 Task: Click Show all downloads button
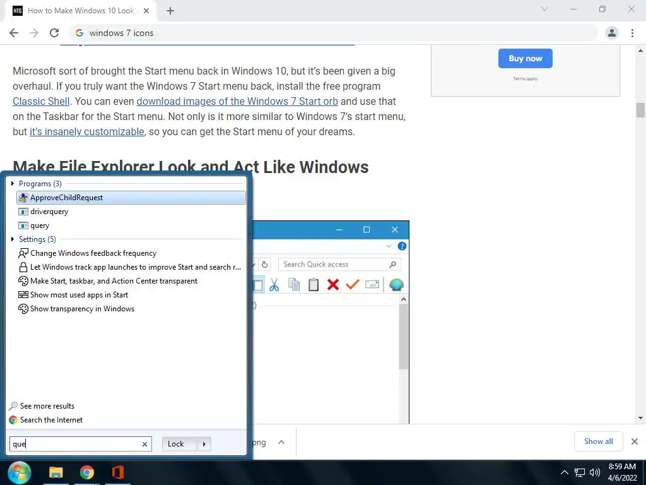598,441
